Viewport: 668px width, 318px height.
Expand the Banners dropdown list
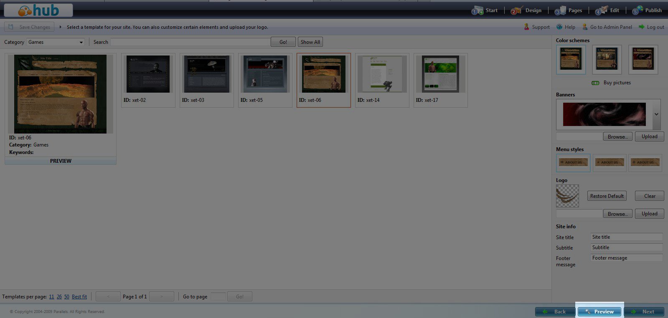point(656,114)
